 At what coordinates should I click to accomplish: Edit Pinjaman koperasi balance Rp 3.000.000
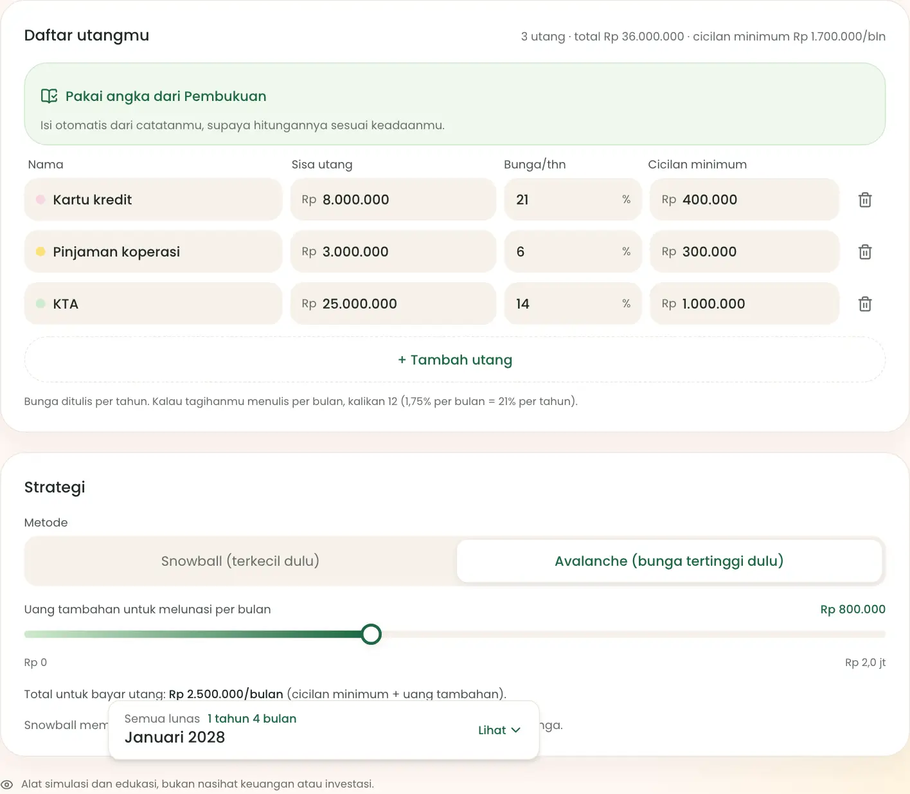pos(393,252)
